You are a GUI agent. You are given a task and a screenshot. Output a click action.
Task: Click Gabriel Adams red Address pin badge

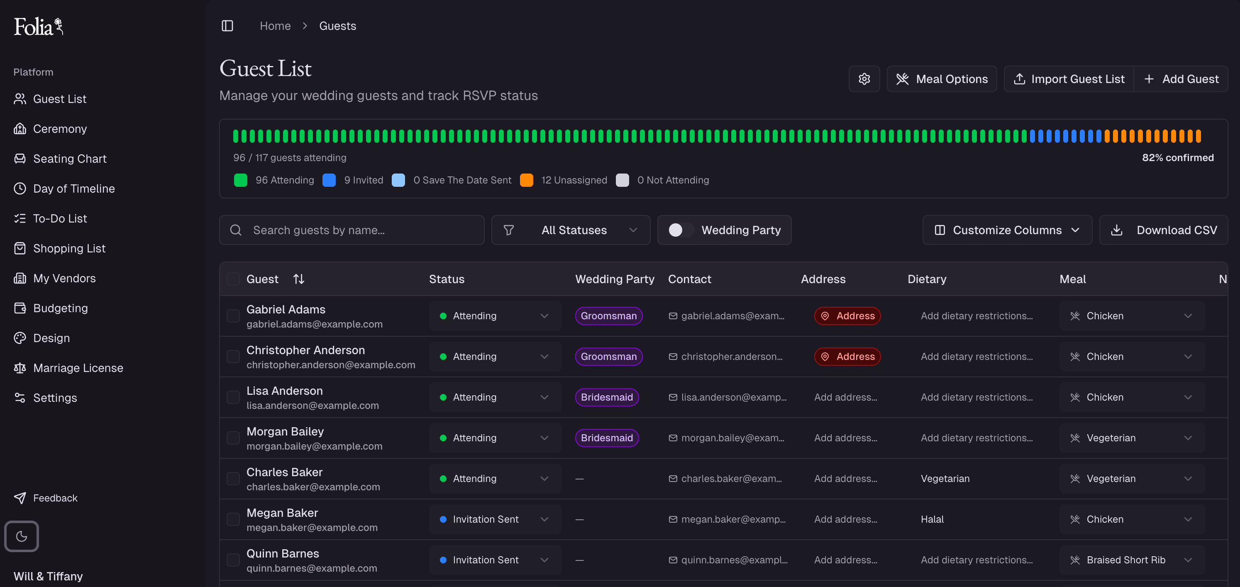(847, 316)
